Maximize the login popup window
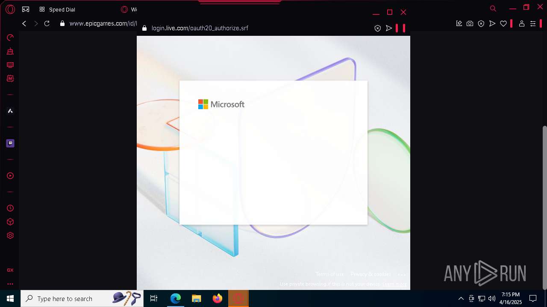 click(390, 12)
